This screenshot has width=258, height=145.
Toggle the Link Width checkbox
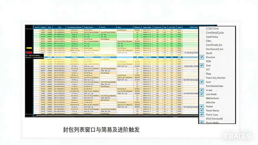(202, 94)
